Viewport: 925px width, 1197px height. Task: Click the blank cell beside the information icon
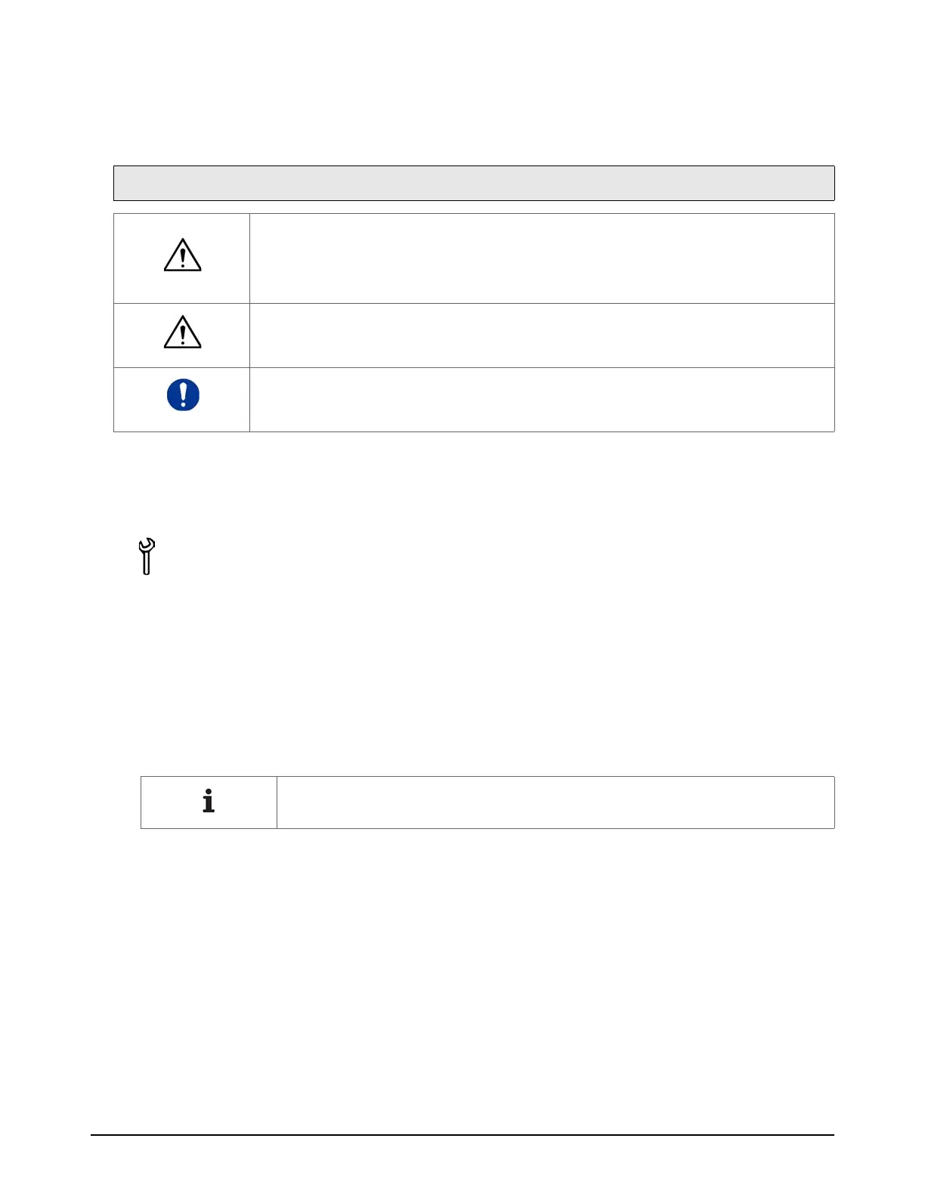[x=555, y=803]
